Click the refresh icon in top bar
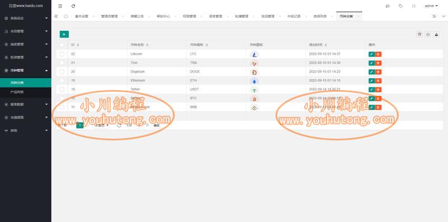The height and width of the screenshot is (222, 448). [73, 6]
